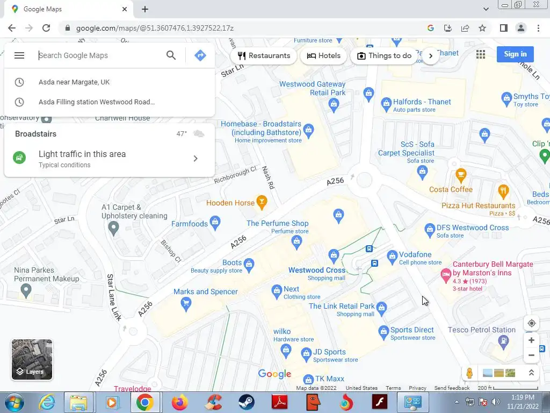Click the wilko hardware store pin

pos(286,351)
